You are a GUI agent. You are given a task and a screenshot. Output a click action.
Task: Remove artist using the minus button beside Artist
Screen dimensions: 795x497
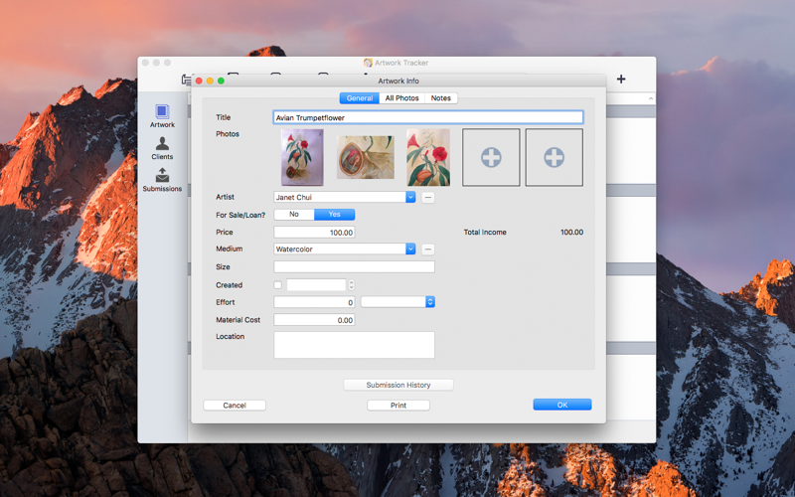coord(428,197)
